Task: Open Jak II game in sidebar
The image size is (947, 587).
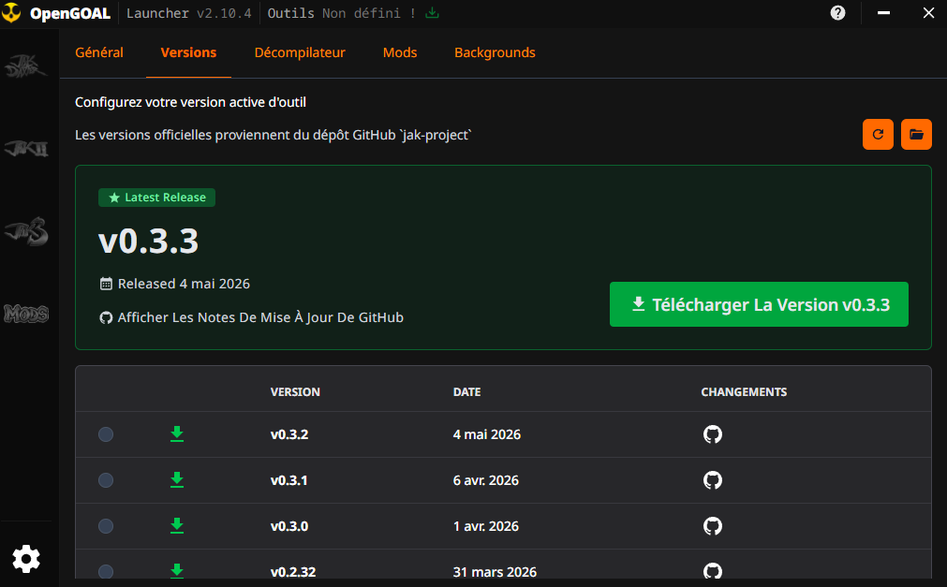Action: click(x=26, y=148)
